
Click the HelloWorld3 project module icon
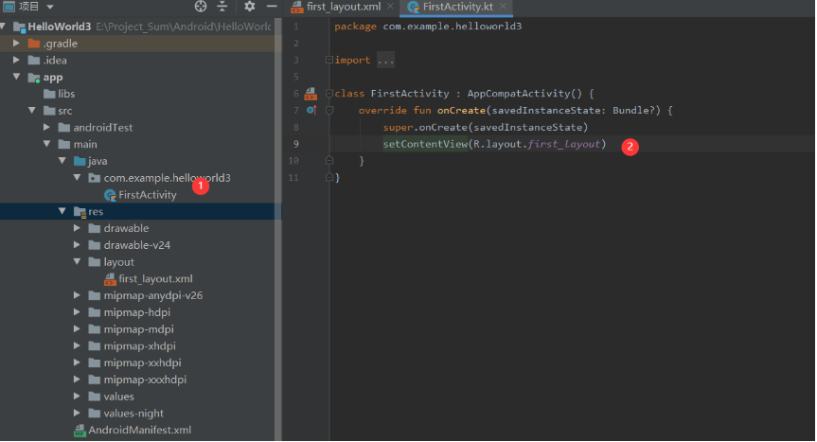pos(19,27)
